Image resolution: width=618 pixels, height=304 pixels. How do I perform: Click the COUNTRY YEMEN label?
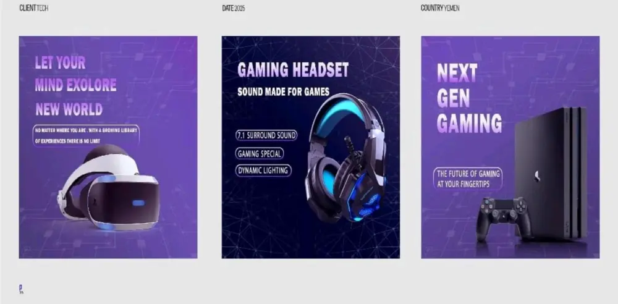[x=440, y=8]
